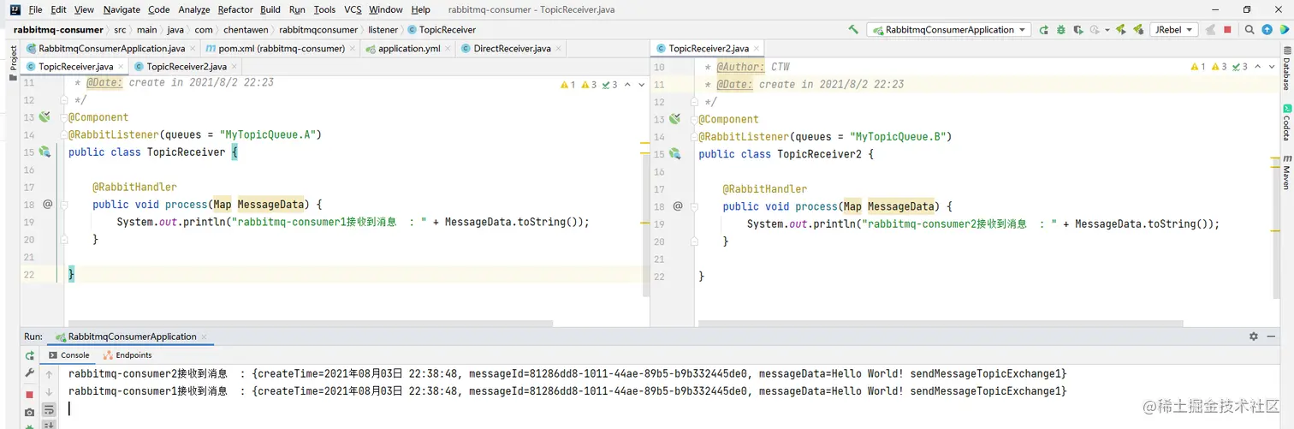Click left editor horizontal scrollbar
Image resolution: width=1294 pixels, height=429 pixels.
tap(309, 324)
